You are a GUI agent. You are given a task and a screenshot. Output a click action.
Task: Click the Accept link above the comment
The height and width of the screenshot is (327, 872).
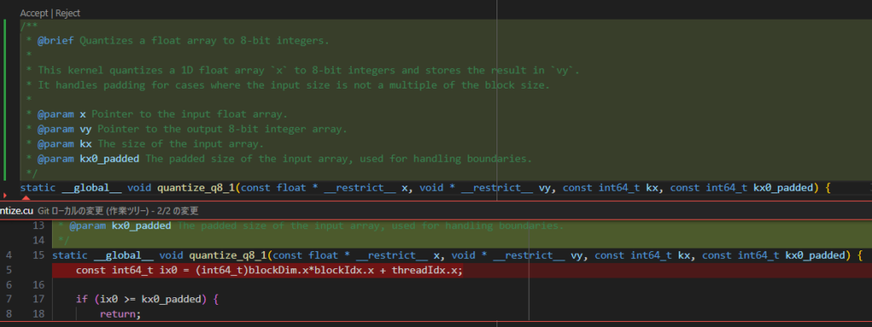click(33, 13)
